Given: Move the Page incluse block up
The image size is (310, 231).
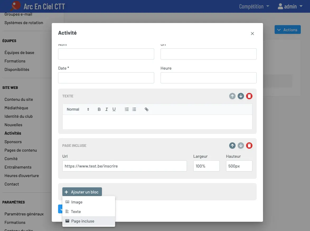Looking at the screenshot, I should pyautogui.click(x=232, y=146).
